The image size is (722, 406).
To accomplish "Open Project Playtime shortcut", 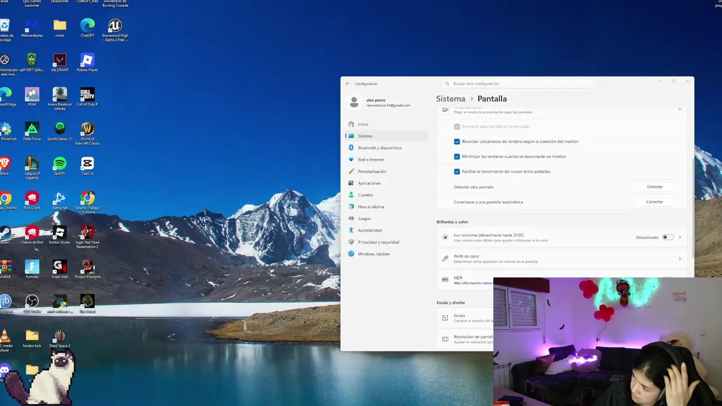I will point(87,269).
